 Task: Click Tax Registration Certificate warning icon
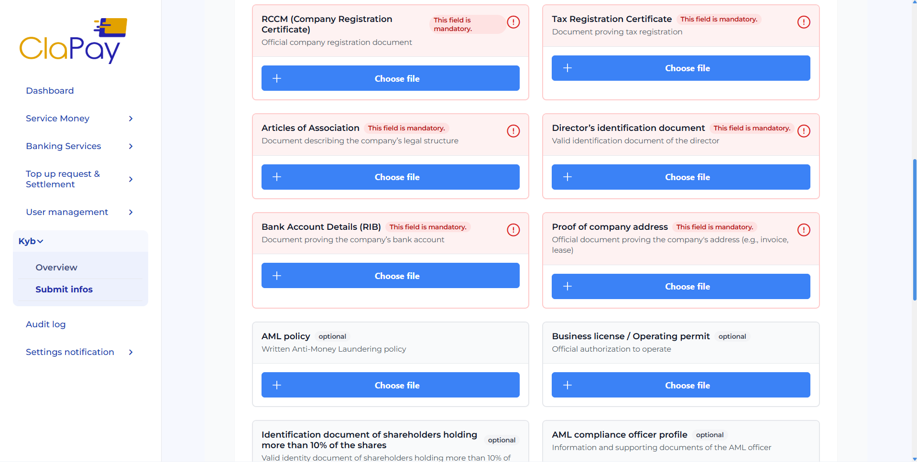(803, 22)
